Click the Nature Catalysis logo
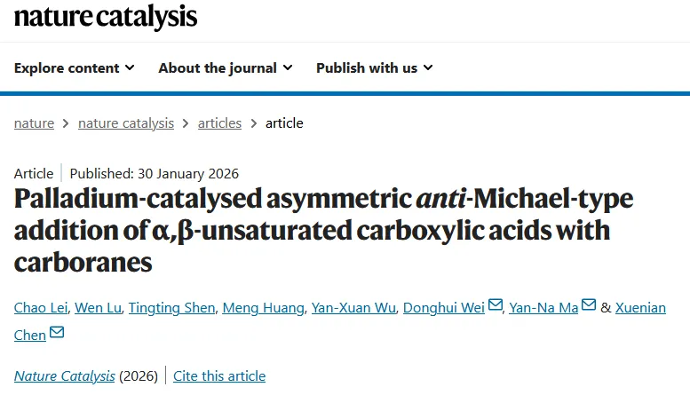Image resolution: width=690 pixels, height=395 pixels. pyautogui.click(x=106, y=17)
